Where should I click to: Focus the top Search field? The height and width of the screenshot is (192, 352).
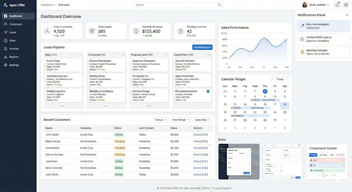pos(178,5)
